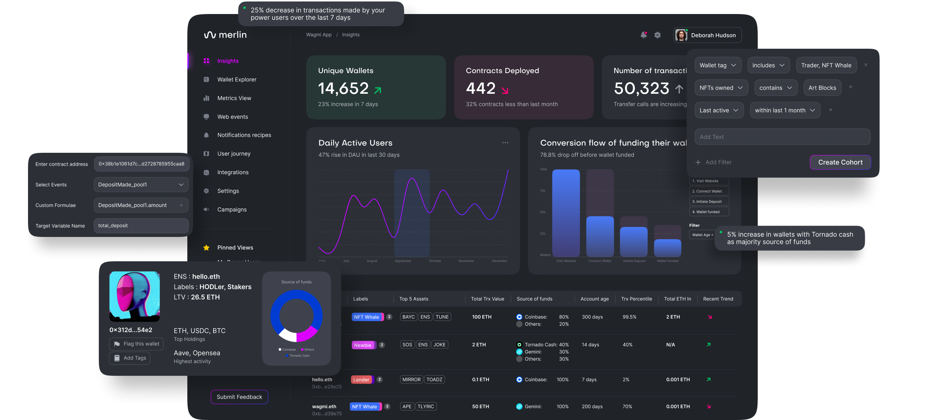Remove the Trader, NFT Whale filter
This screenshot has height=420, width=944.
click(x=865, y=65)
